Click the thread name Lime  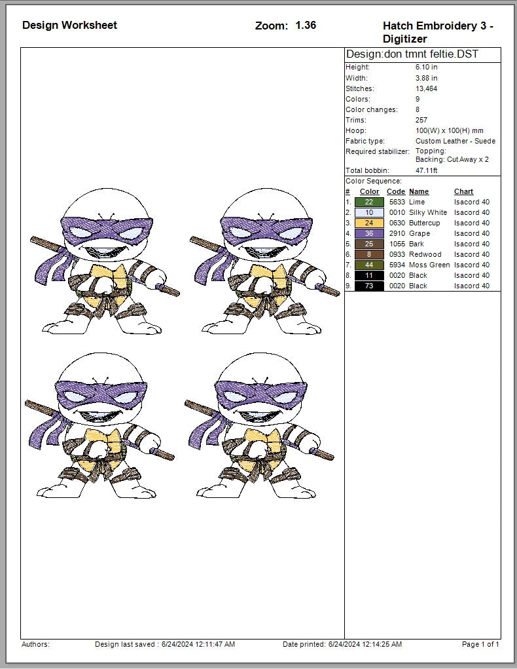[417, 202]
